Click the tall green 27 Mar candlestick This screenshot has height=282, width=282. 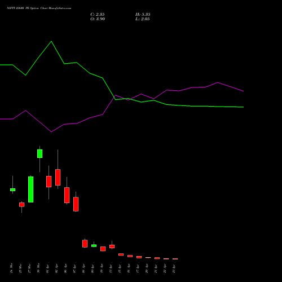click(31, 190)
